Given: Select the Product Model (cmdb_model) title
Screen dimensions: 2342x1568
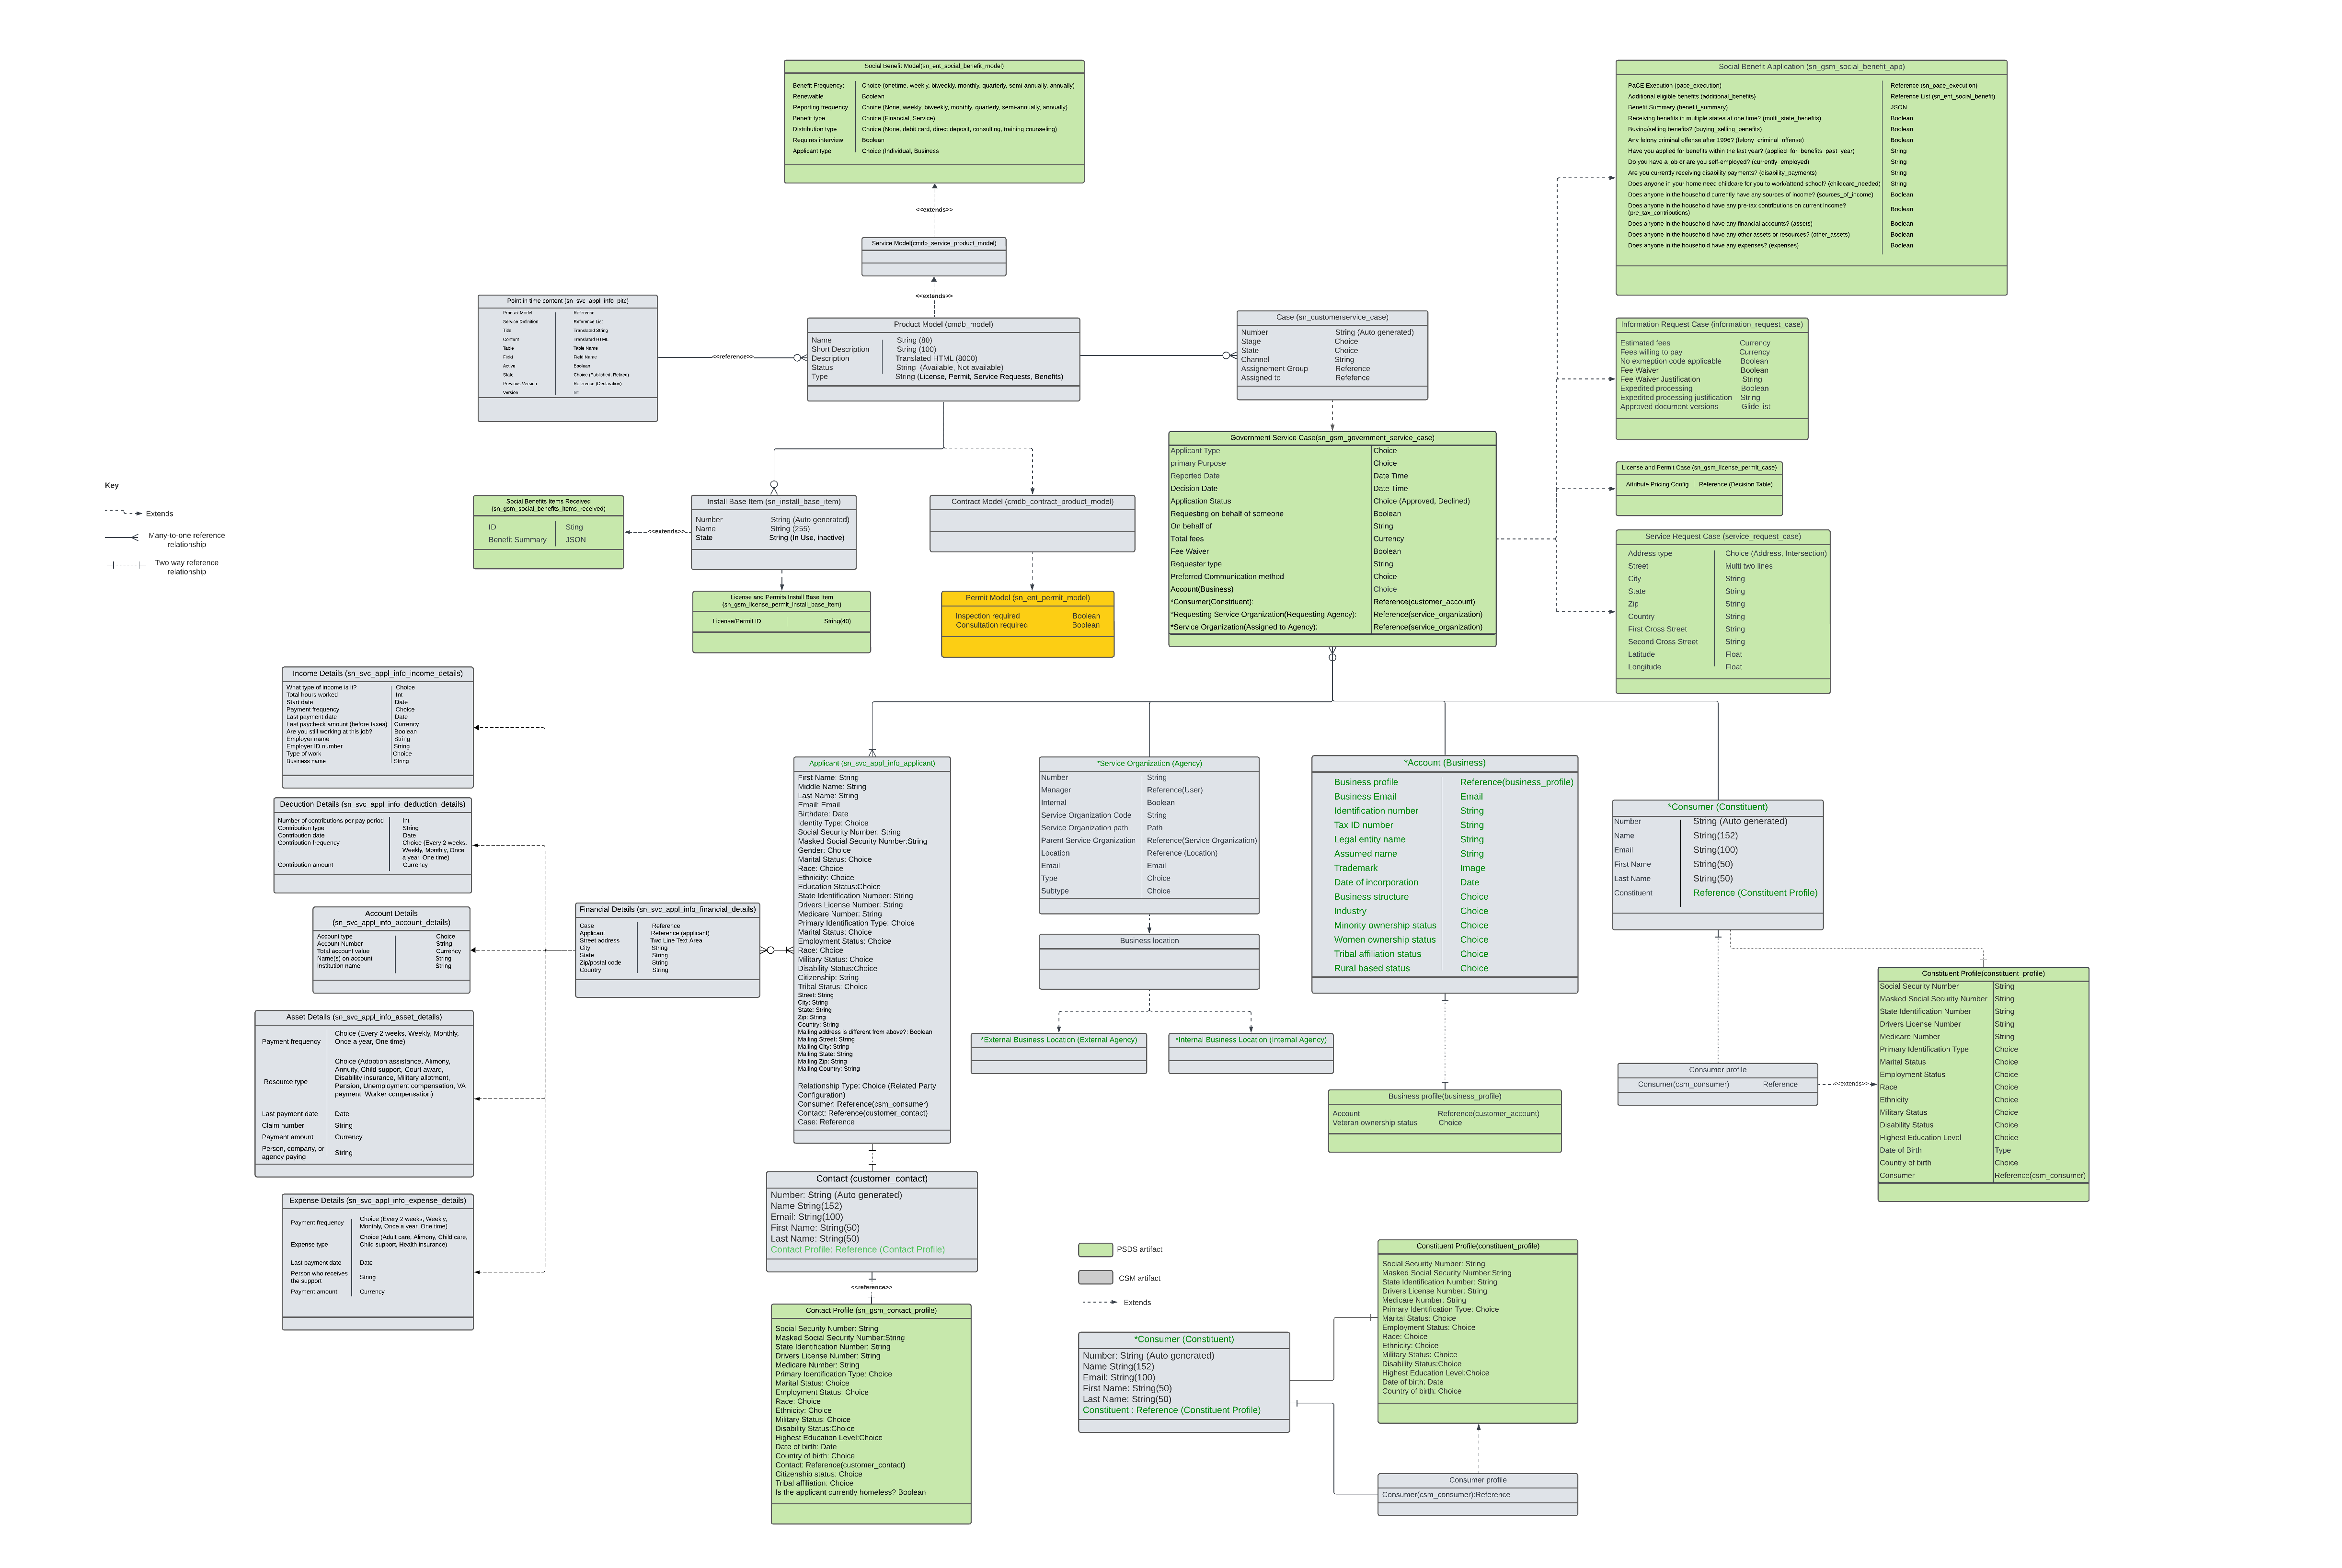Looking at the screenshot, I should [943, 324].
